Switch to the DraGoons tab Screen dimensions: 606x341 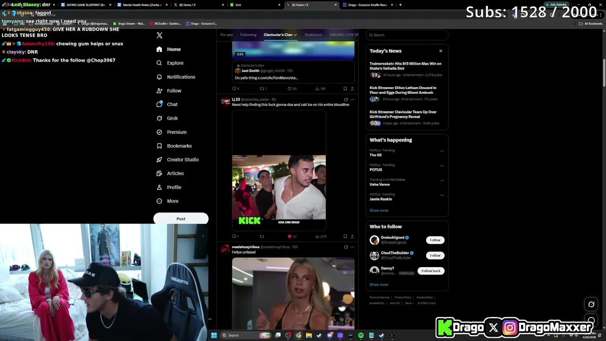(313, 35)
